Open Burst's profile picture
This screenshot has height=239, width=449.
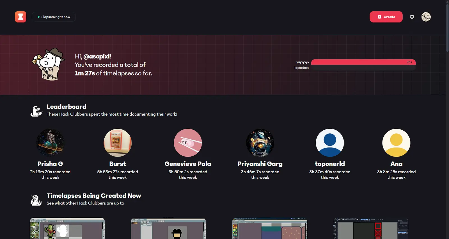tap(118, 143)
